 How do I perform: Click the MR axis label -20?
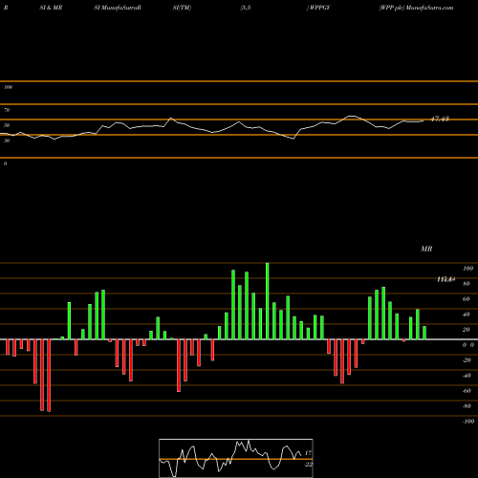pyautogui.click(x=467, y=360)
